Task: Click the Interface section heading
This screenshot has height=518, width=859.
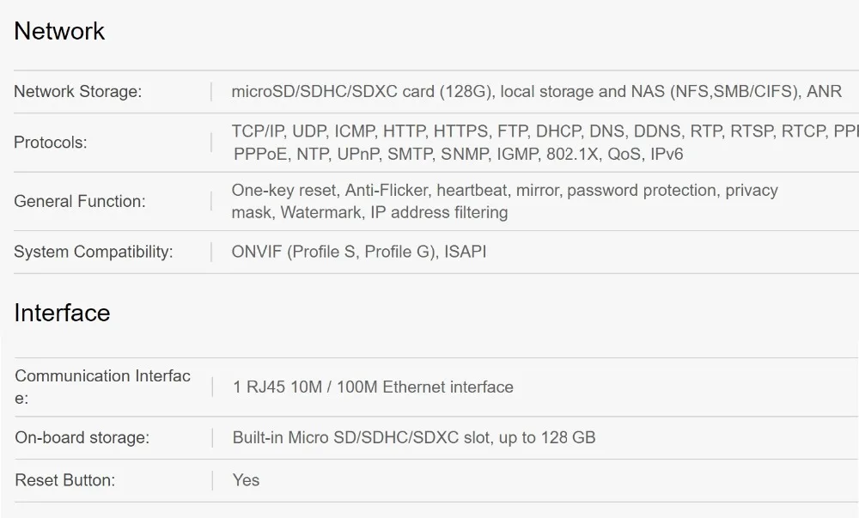Action: [x=62, y=313]
